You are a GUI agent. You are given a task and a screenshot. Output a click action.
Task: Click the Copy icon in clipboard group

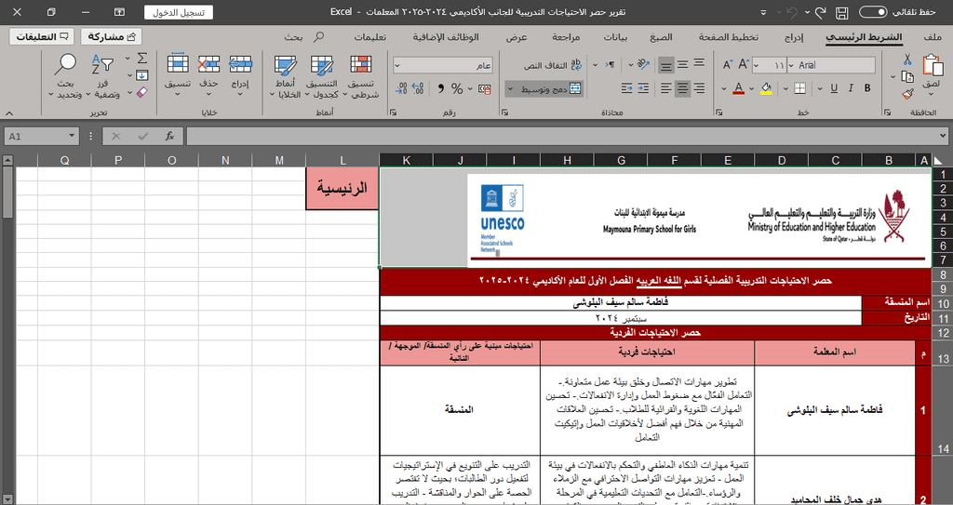907,76
